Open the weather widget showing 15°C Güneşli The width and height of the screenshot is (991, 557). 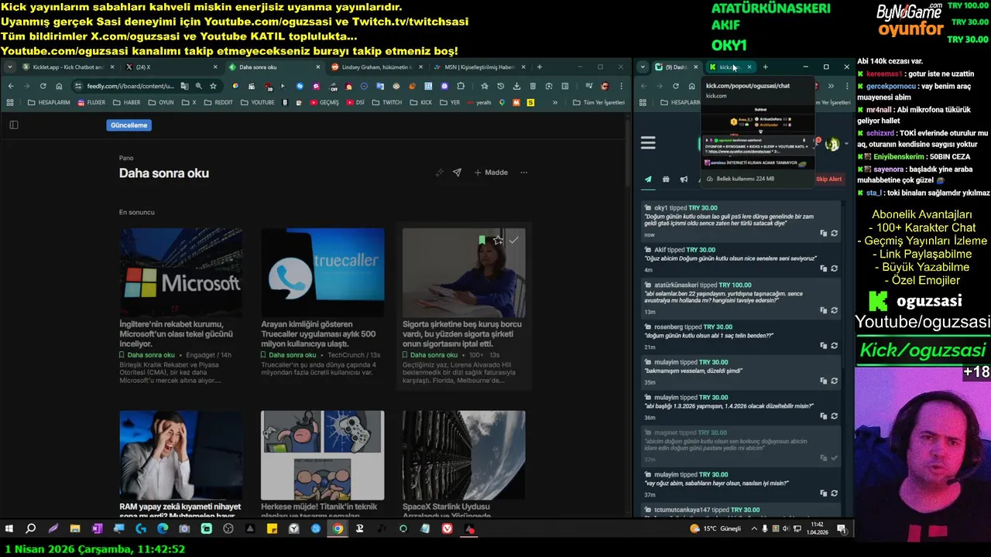715,529
